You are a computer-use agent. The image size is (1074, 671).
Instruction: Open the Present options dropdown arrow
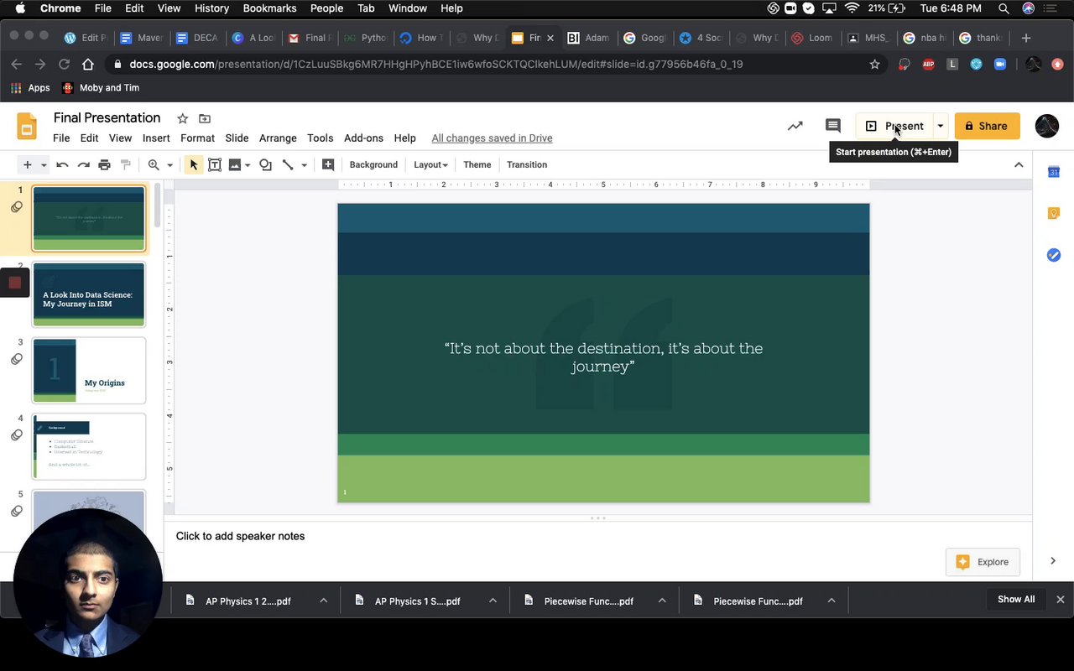click(x=940, y=126)
